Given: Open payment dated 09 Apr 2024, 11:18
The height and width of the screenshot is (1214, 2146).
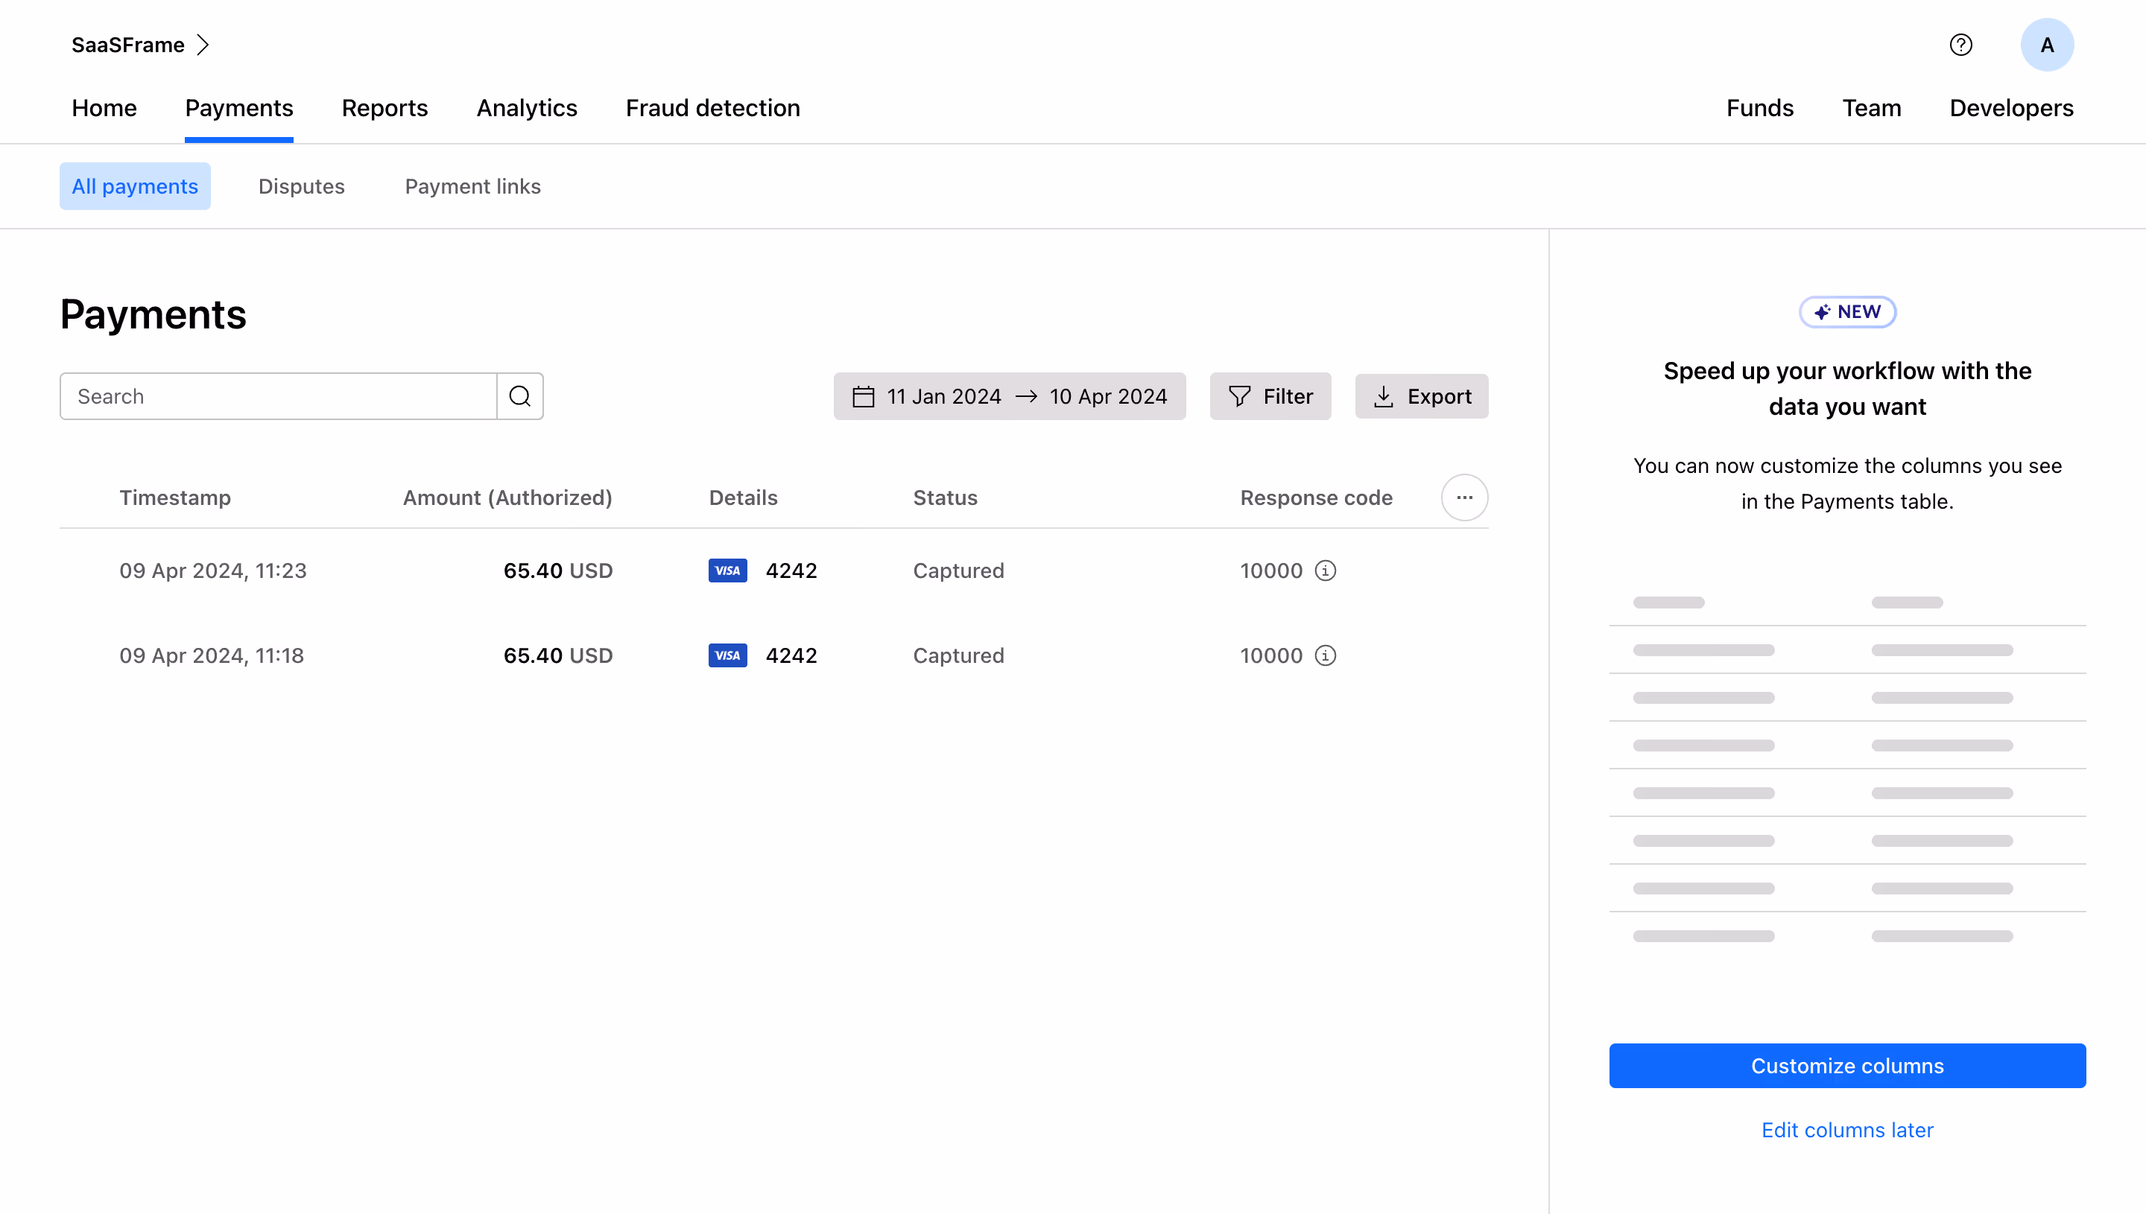Looking at the screenshot, I should click(x=212, y=655).
